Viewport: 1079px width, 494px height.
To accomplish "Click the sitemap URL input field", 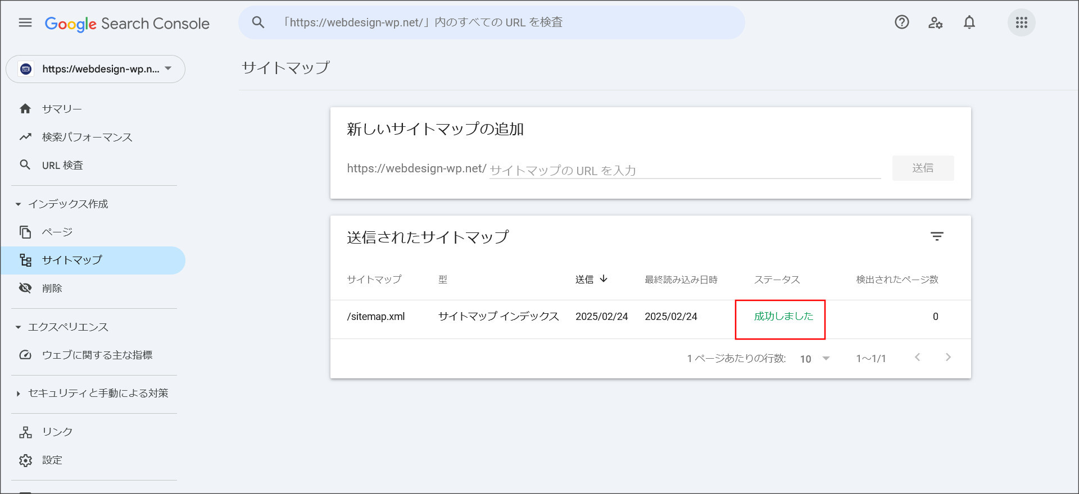I will pyautogui.click(x=684, y=170).
